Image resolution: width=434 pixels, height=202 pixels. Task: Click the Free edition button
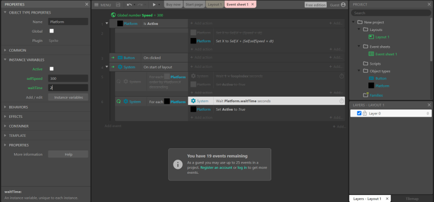(316, 5)
